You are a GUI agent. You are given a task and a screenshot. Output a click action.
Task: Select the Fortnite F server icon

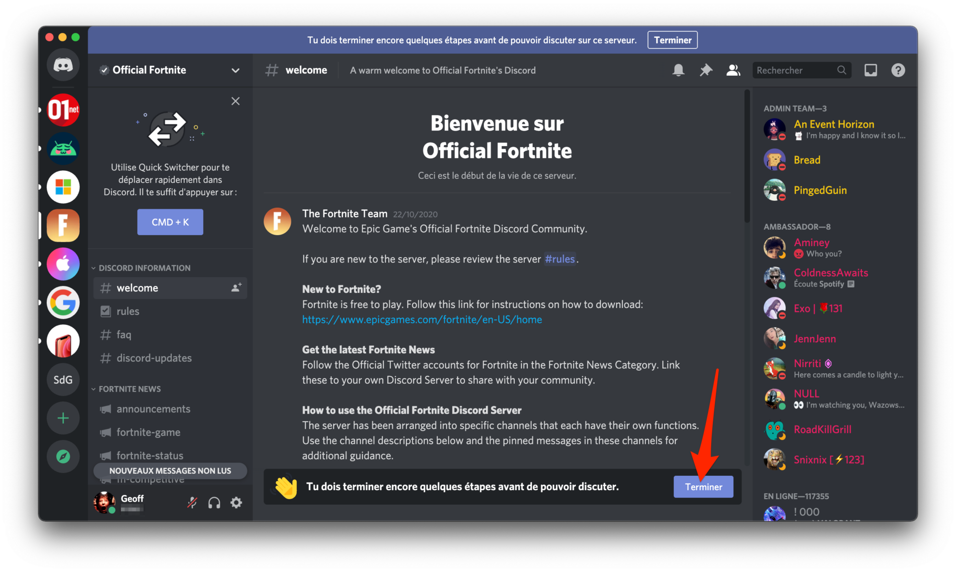click(63, 225)
